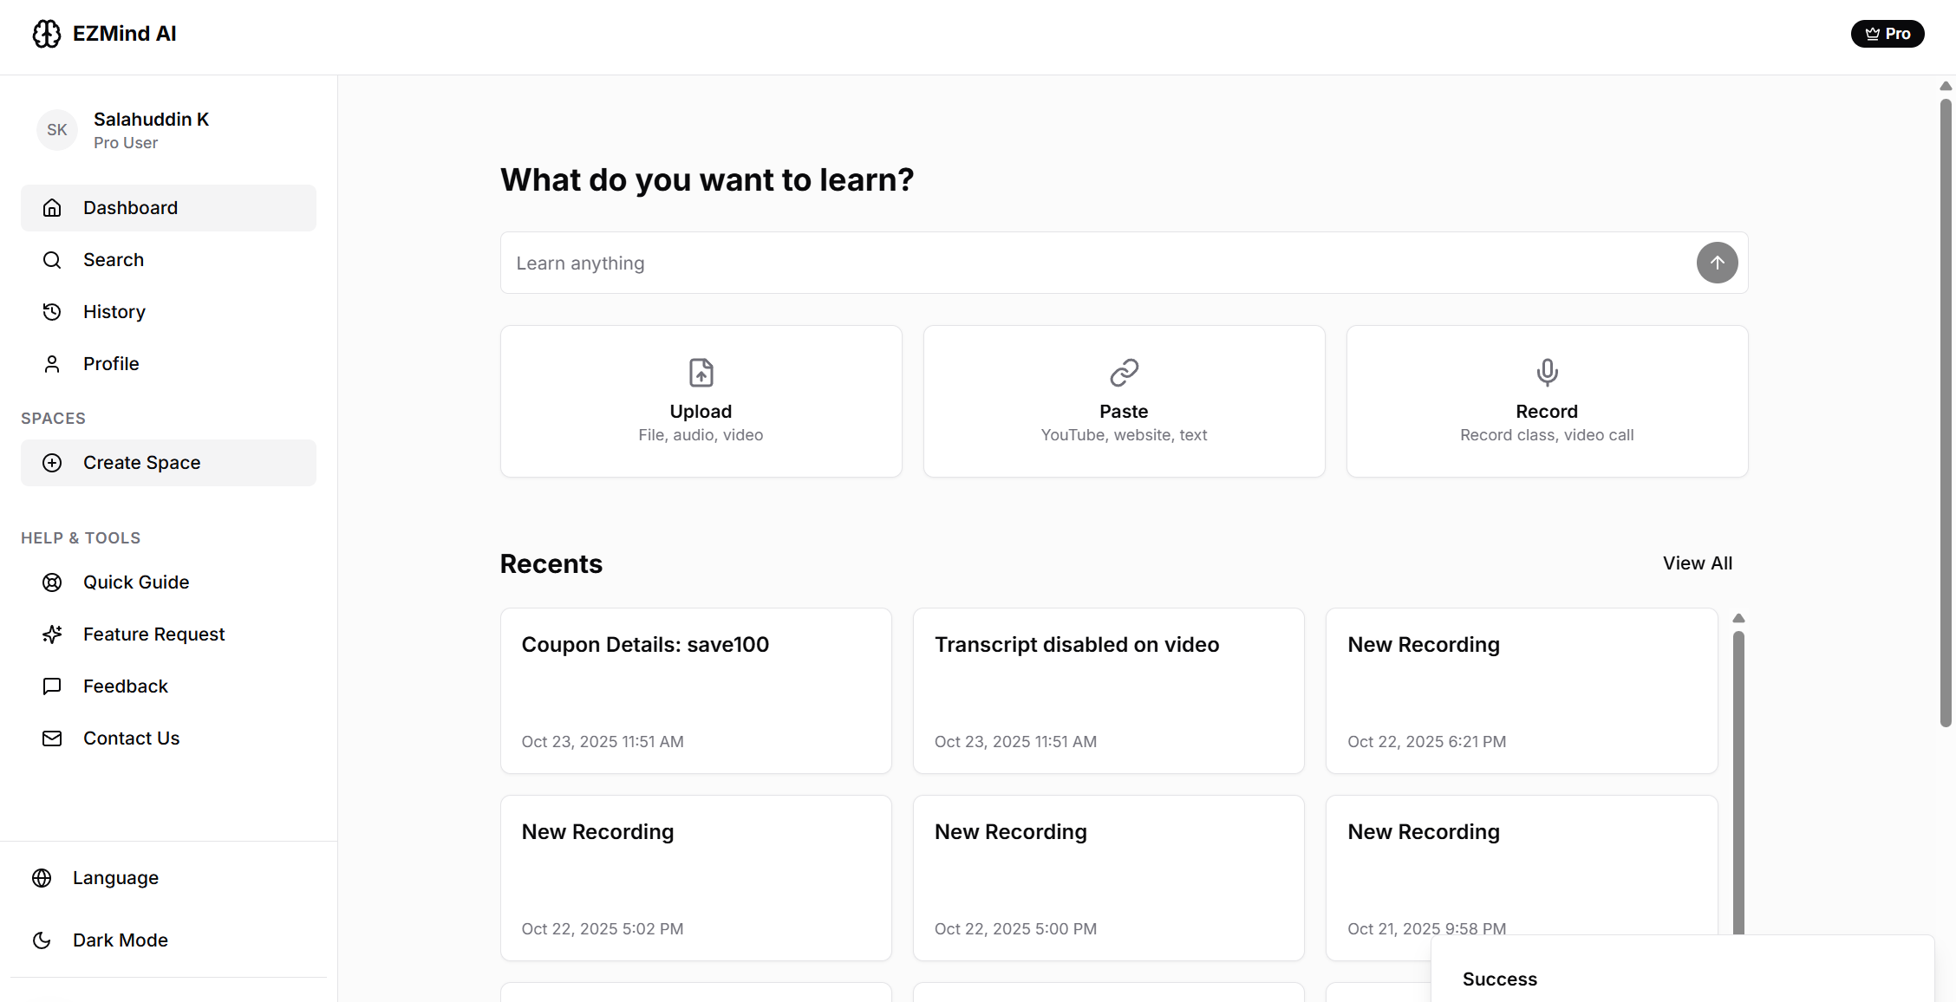Screen dimensions: 1956x1002
Task: Click the Pro badge button
Action: click(1887, 34)
